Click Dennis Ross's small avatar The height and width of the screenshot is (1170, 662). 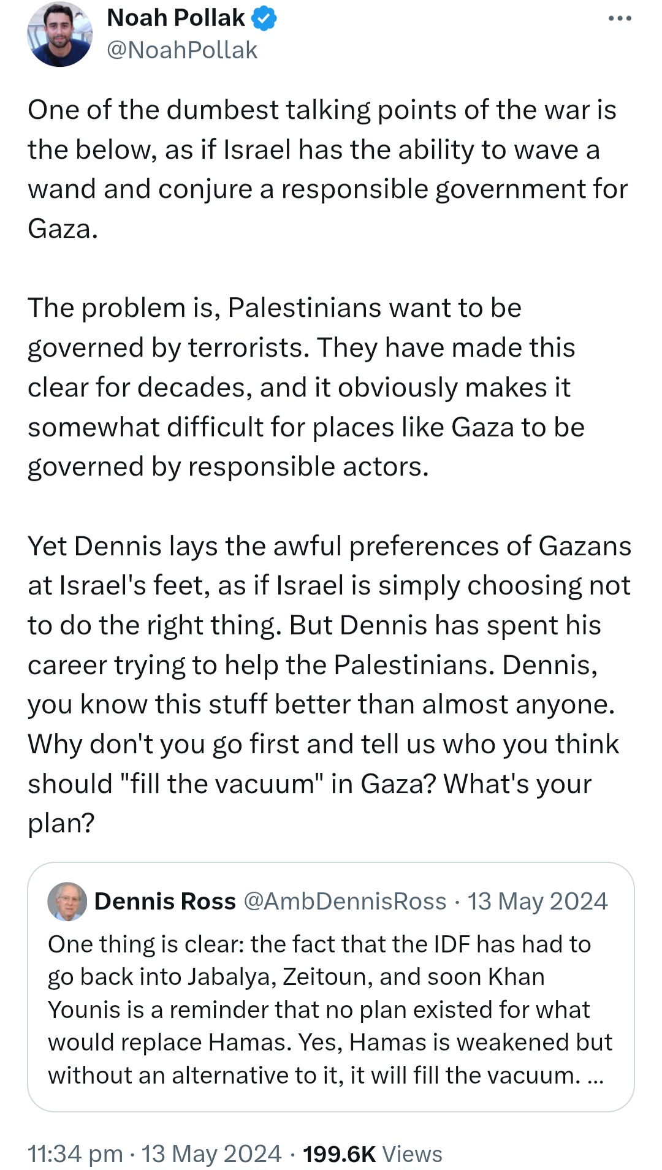coord(67,902)
